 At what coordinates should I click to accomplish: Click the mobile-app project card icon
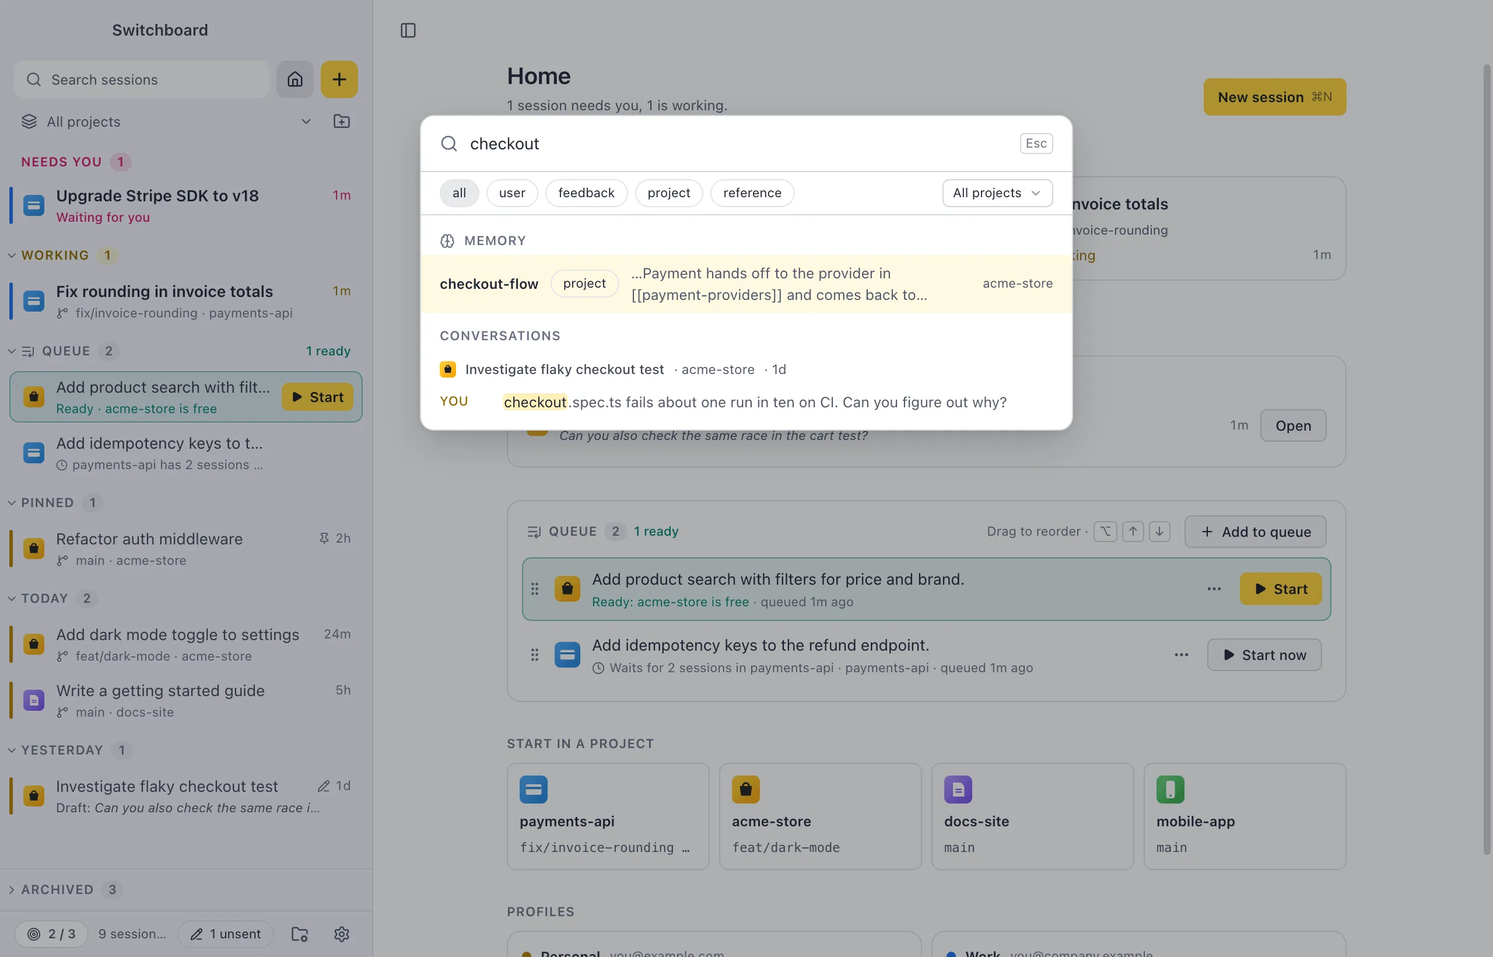tap(1170, 790)
